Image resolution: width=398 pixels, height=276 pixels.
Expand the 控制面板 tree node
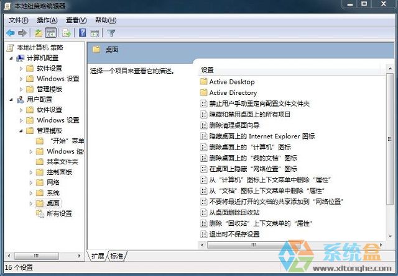coord(31,172)
